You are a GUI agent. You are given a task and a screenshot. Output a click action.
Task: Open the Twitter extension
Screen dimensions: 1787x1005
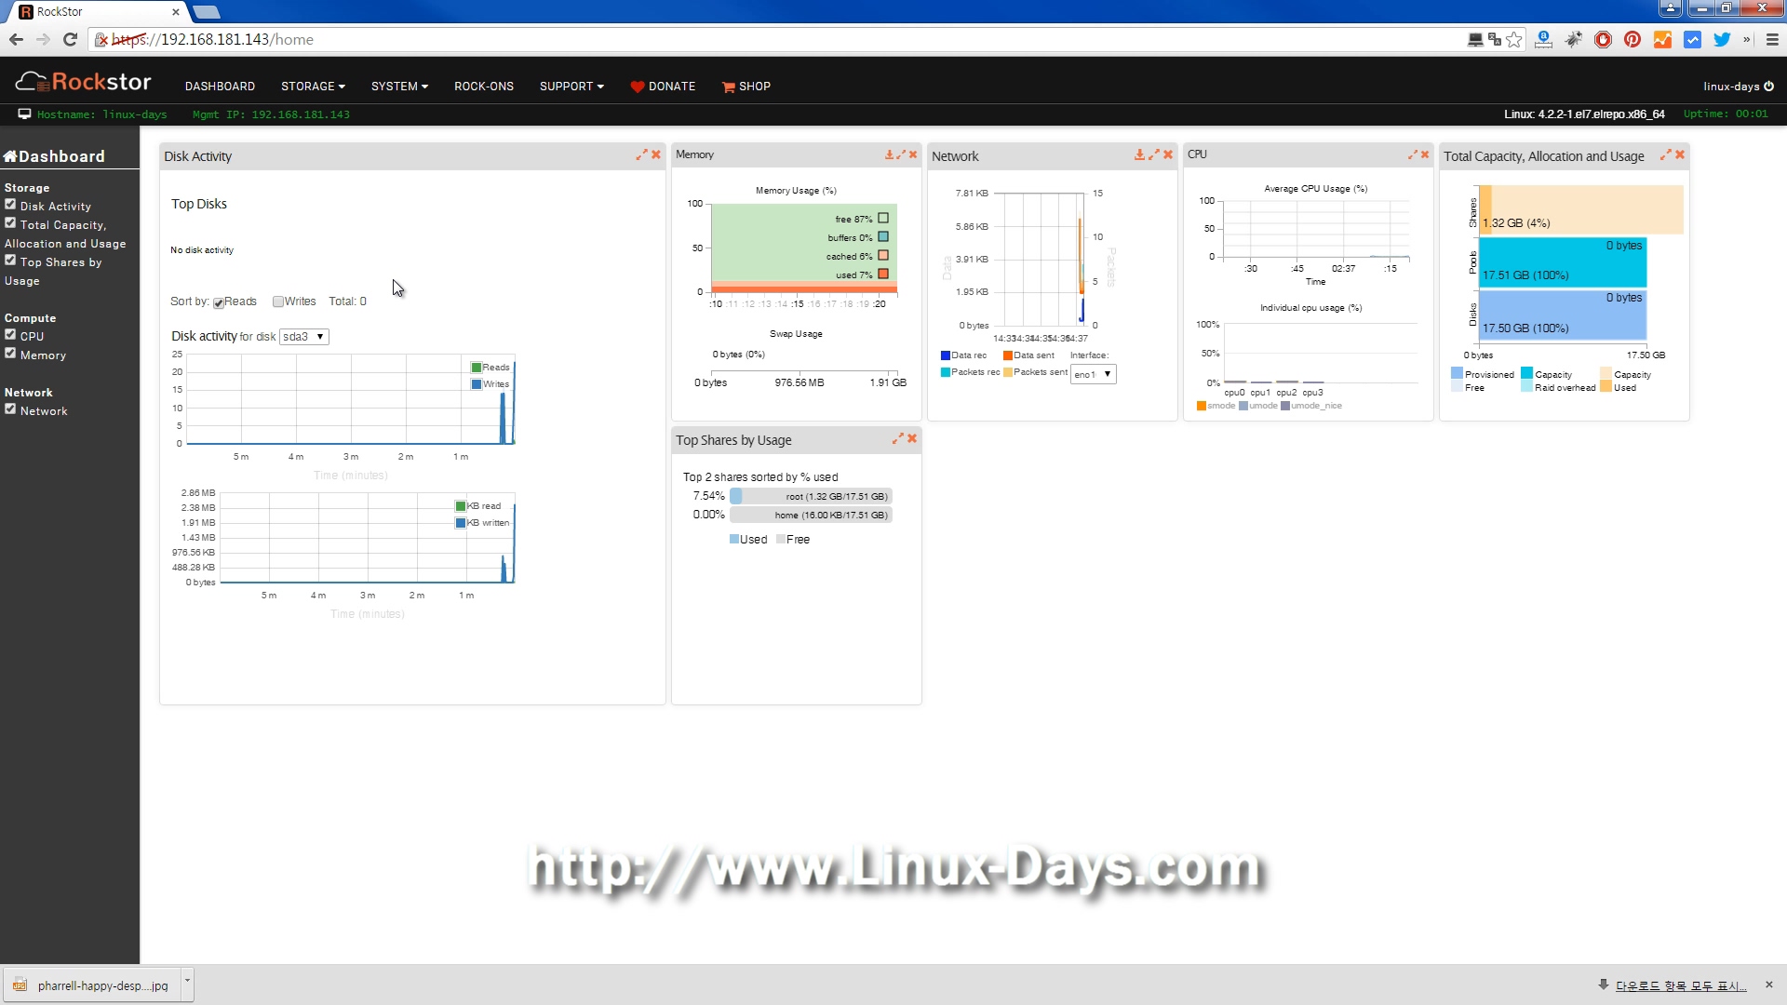1722,39
